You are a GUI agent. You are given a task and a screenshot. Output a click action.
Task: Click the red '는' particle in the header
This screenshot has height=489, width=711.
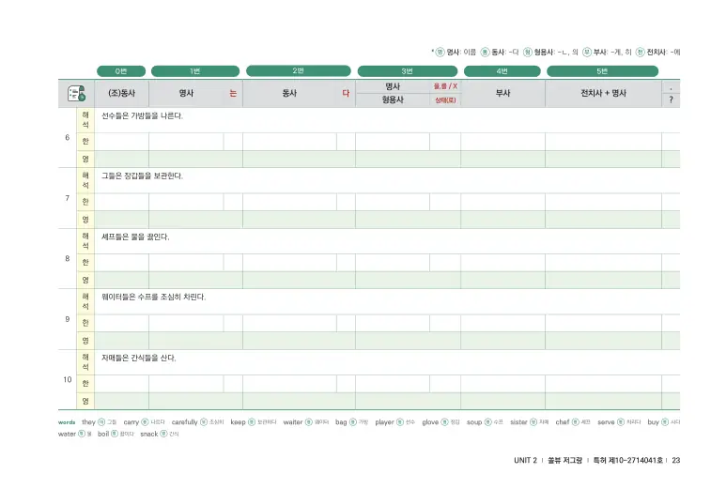tap(233, 93)
